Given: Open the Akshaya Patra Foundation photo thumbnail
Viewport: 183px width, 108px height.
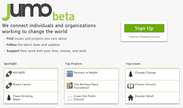Looking at the screenshot, I should coord(70,86).
